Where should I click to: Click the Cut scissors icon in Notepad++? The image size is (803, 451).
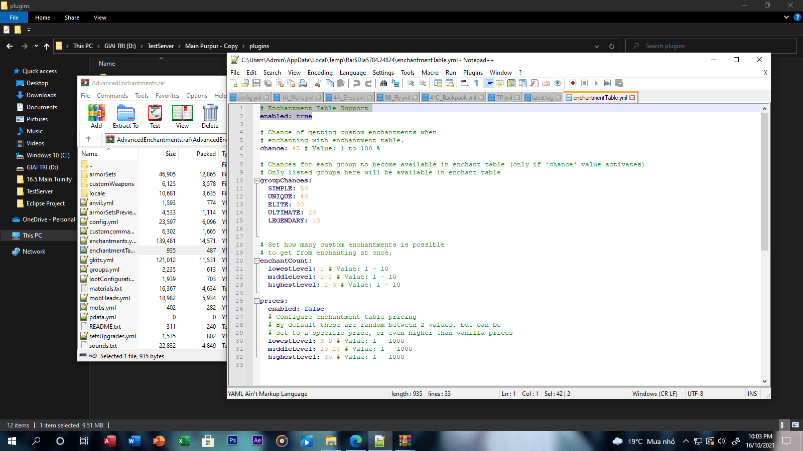click(x=318, y=83)
